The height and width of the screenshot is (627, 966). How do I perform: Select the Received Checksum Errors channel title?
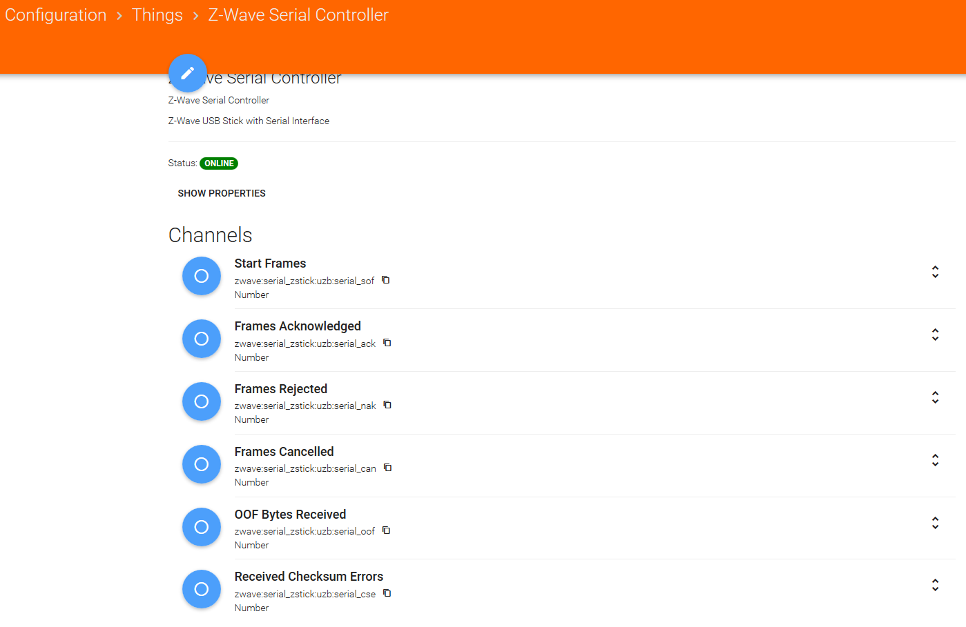309,577
